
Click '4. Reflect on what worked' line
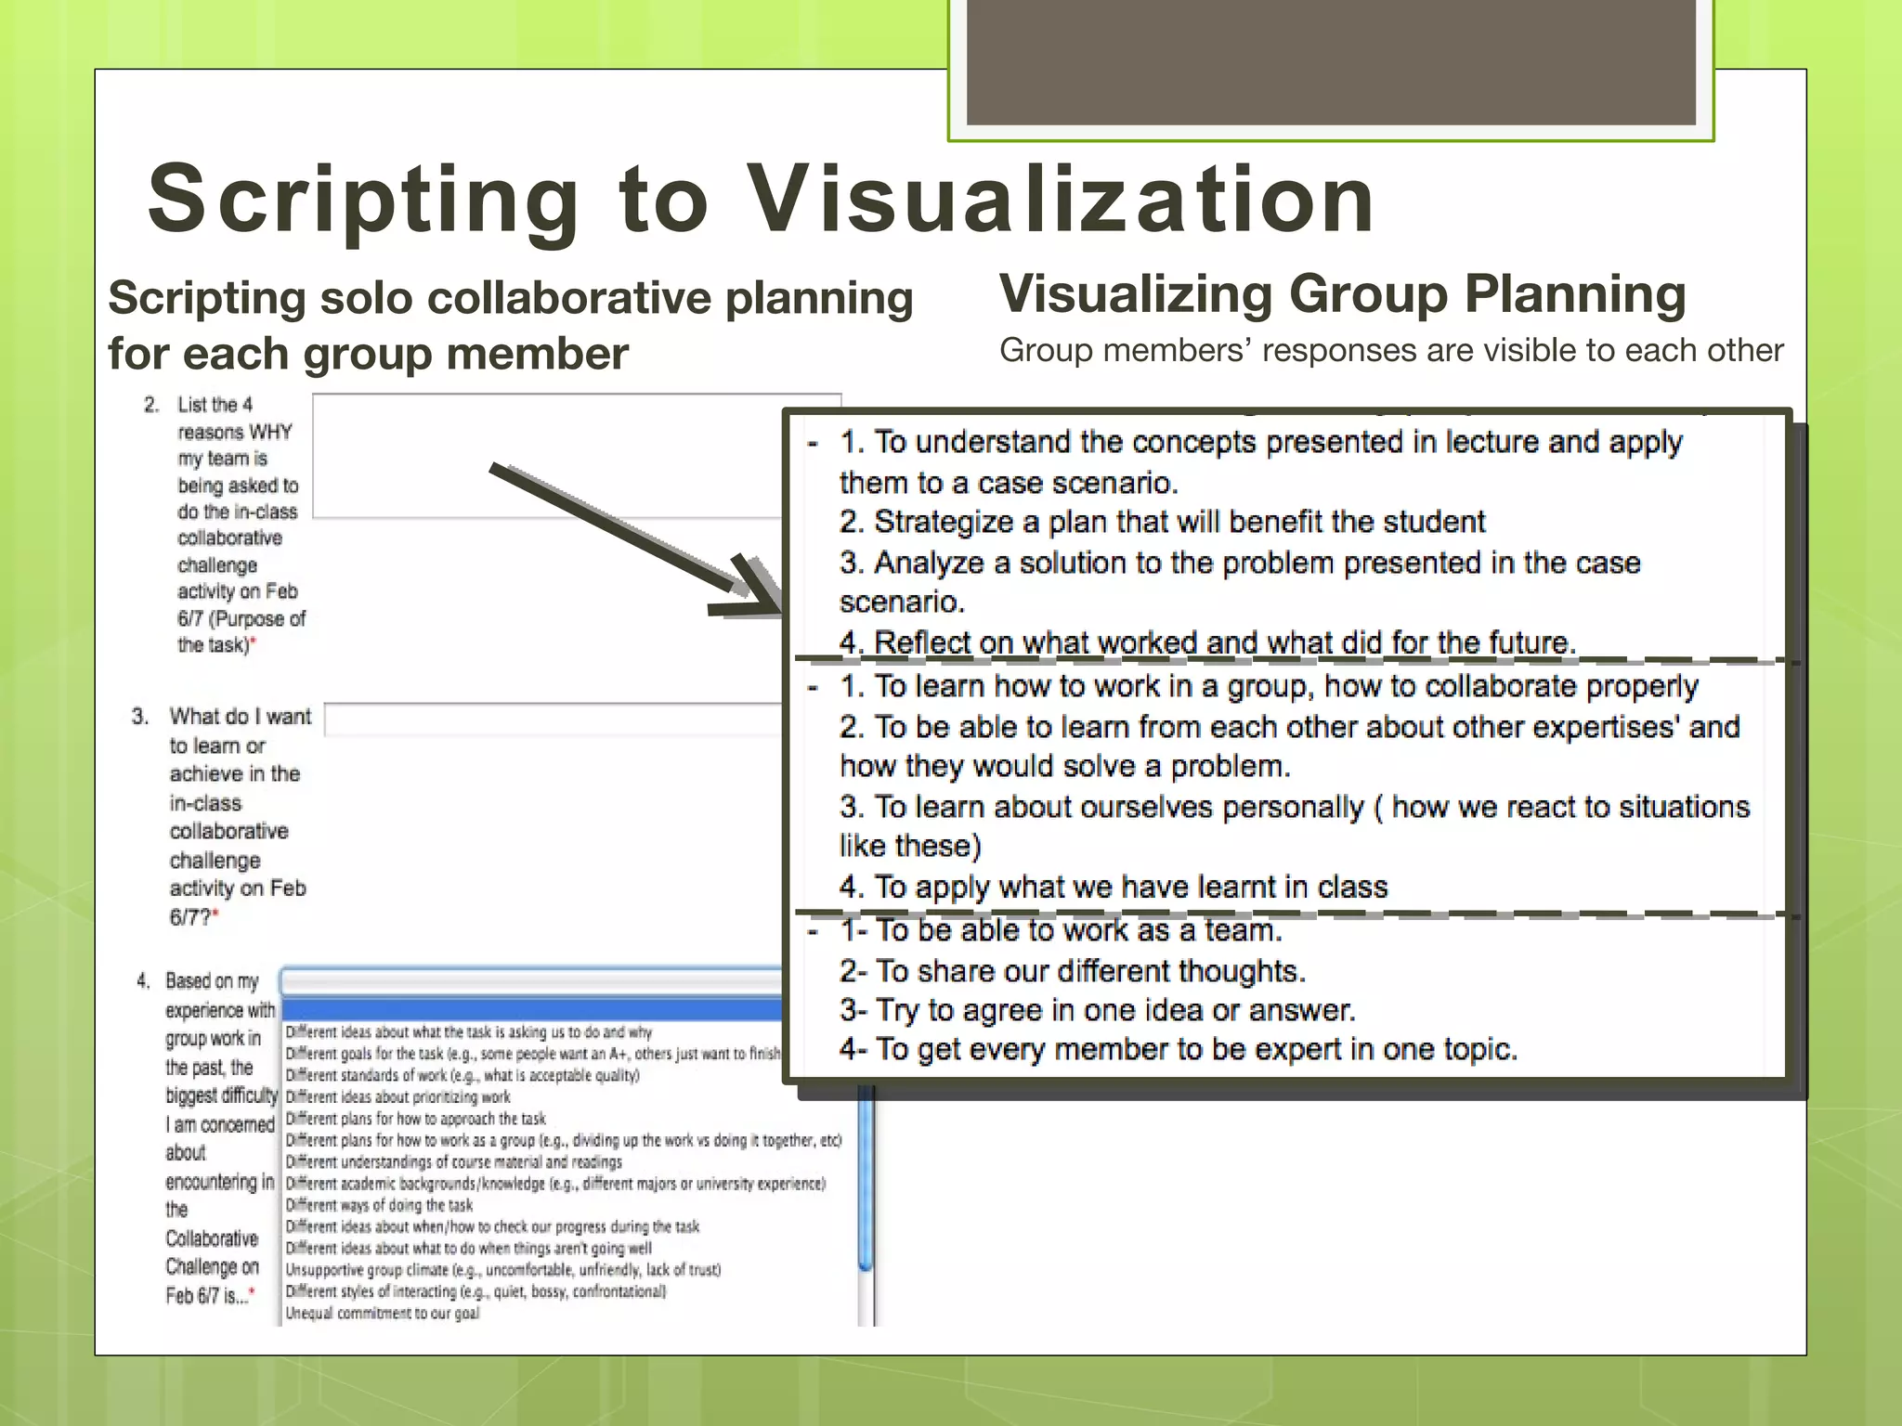point(1207,642)
